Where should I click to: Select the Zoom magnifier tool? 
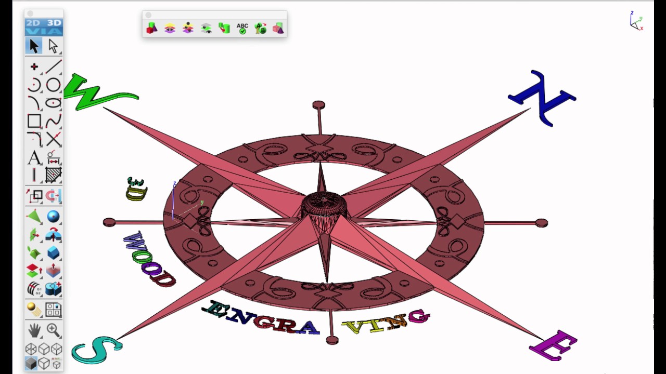click(x=53, y=330)
